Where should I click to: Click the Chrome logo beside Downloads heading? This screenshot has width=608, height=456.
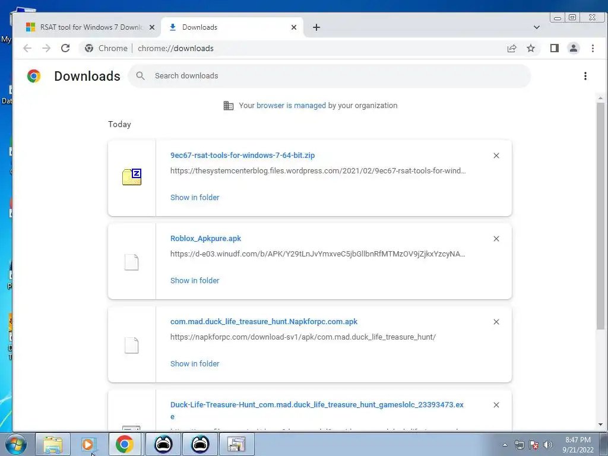click(34, 76)
